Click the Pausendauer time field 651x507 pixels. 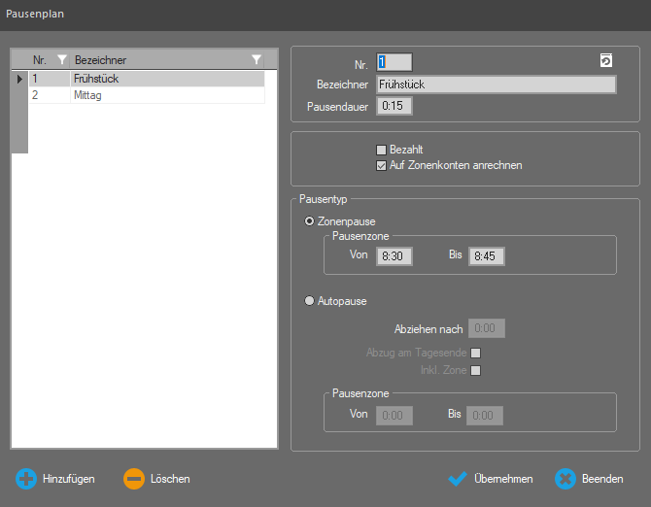click(x=395, y=106)
